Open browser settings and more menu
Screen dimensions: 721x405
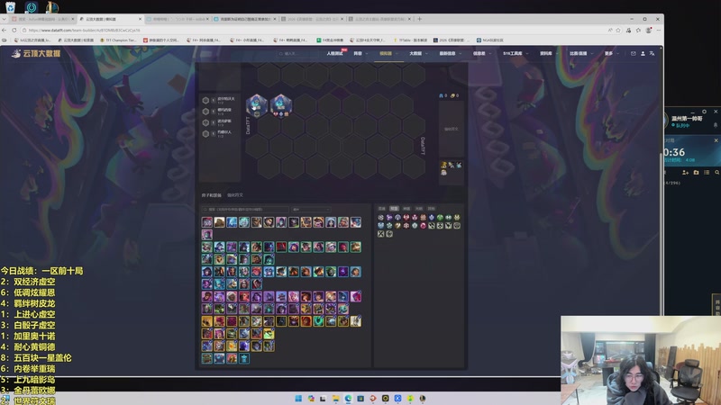click(x=659, y=31)
